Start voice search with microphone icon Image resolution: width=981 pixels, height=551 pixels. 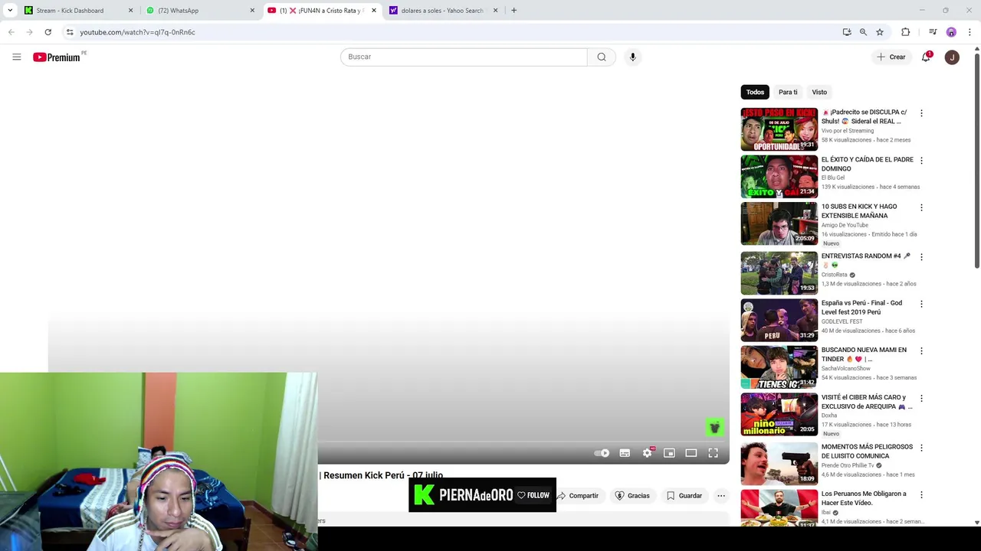(632, 57)
